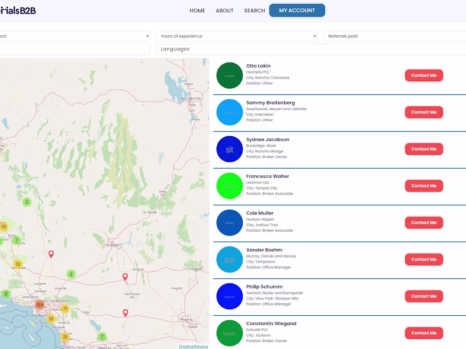Click the "71" cluster marker on the map
The image size is (466, 349).
pyautogui.click(x=64, y=309)
